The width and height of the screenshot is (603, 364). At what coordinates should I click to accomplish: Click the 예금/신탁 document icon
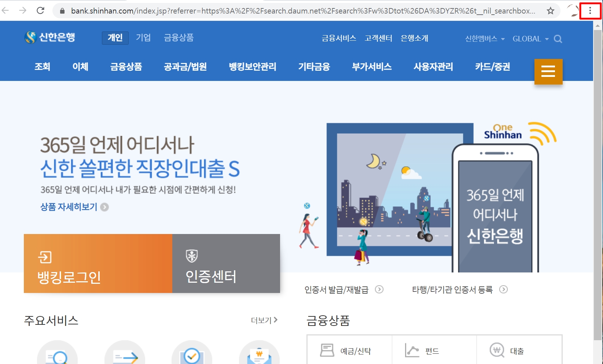tap(327, 350)
